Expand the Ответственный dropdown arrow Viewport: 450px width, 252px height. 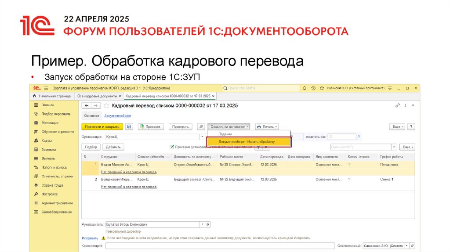click(406, 246)
